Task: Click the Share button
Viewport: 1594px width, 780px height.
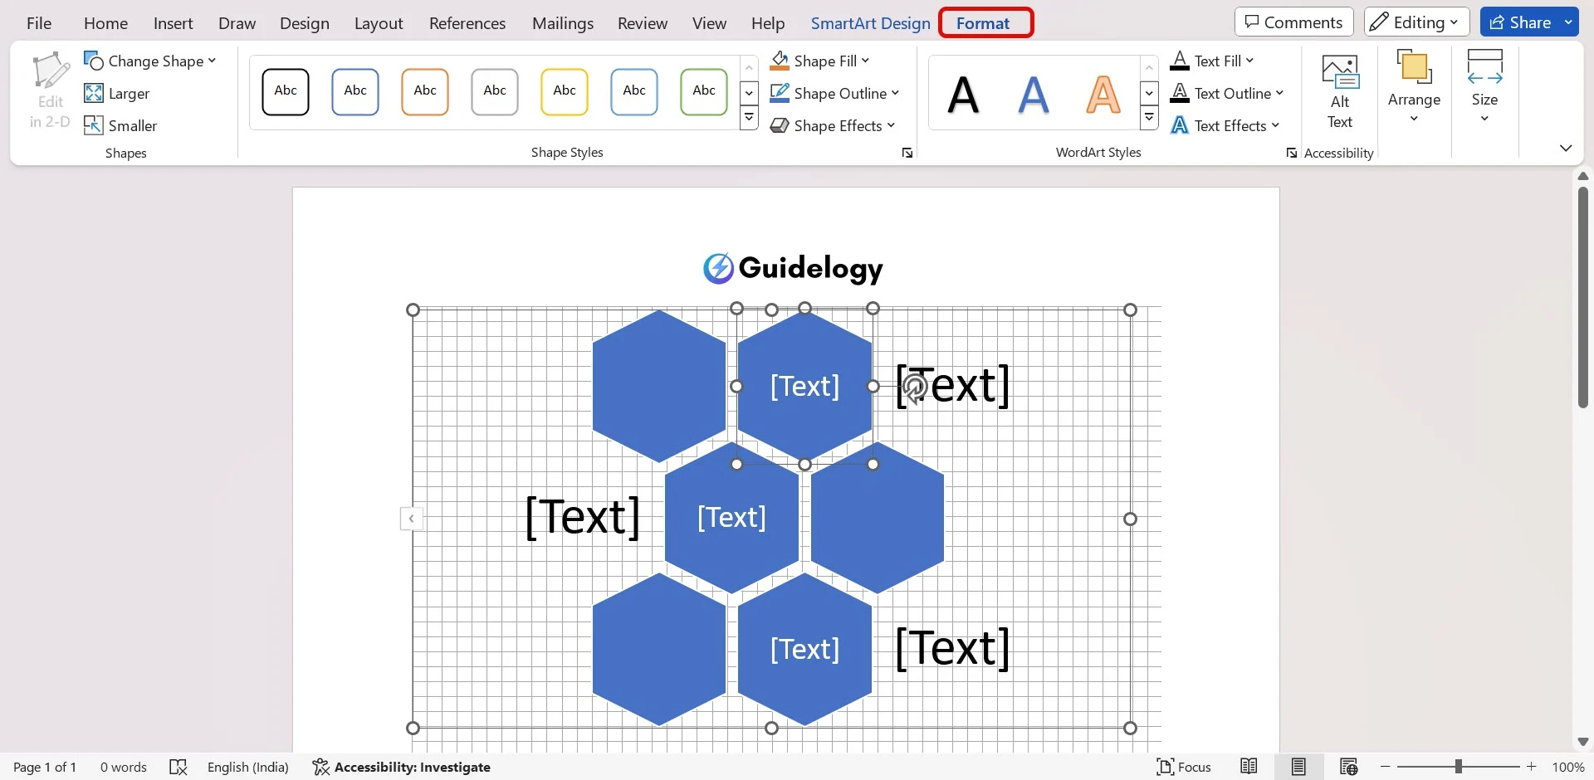Action: pos(1520,22)
